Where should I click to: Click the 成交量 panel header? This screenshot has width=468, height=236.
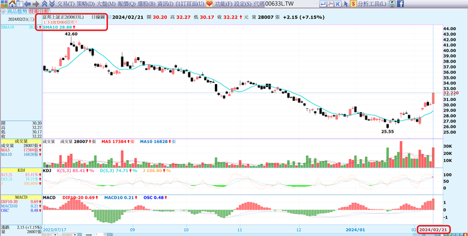coord(21,141)
